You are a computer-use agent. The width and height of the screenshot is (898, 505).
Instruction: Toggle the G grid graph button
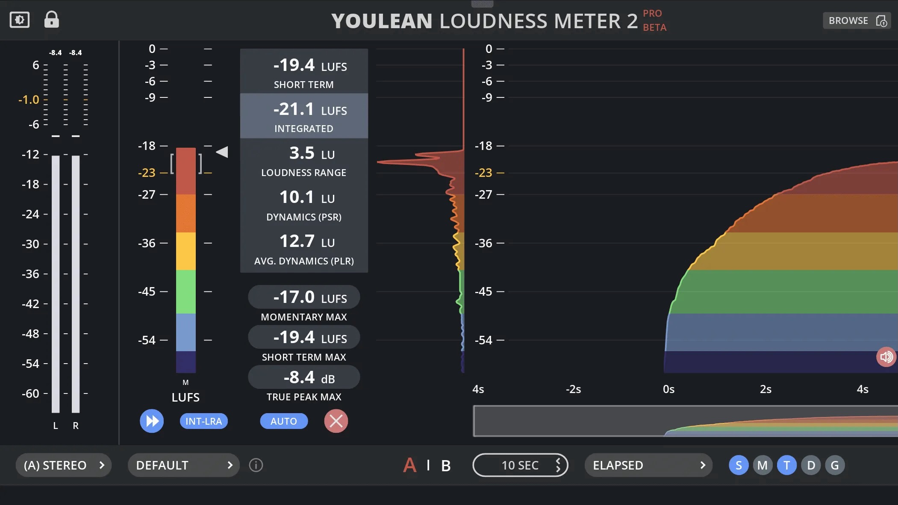[x=835, y=465]
